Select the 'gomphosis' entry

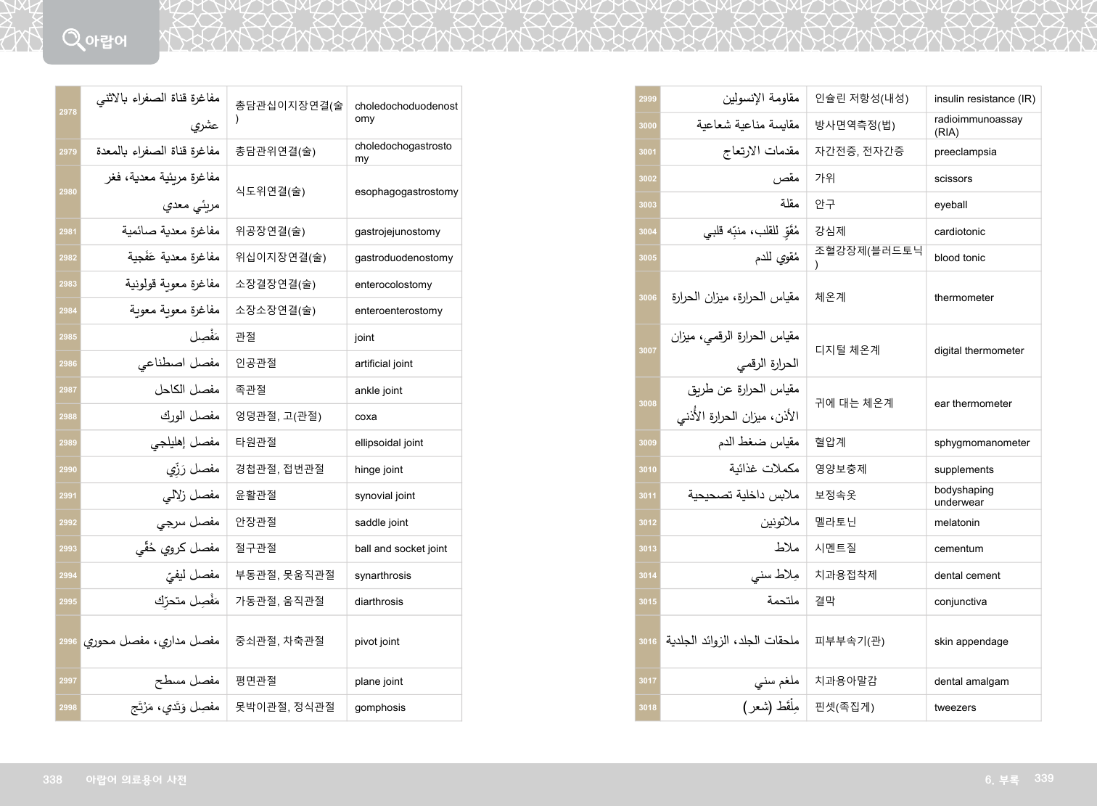379,708
